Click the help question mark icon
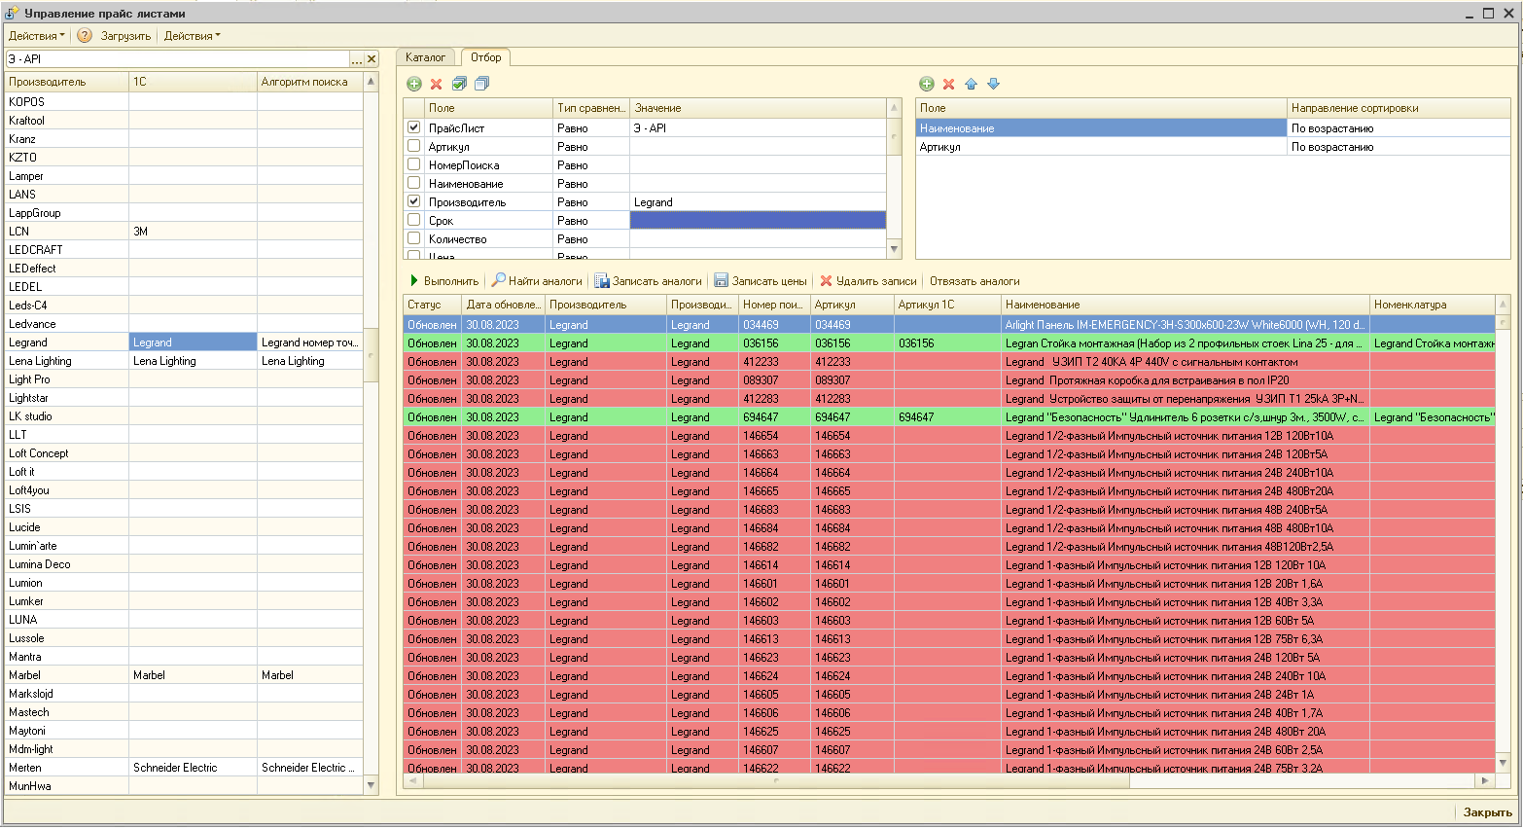Screen dimensions: 1523x829 pyautogui.click(x=85, y=36)
